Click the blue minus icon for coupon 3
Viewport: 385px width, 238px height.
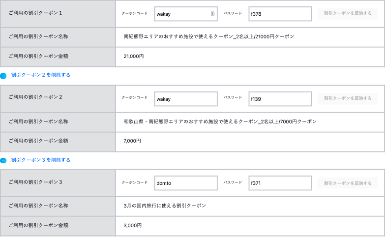click(x=3, y=160)
